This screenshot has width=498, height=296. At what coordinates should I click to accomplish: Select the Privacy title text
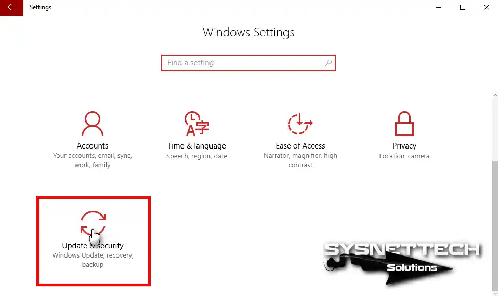(x=404, y=146)
